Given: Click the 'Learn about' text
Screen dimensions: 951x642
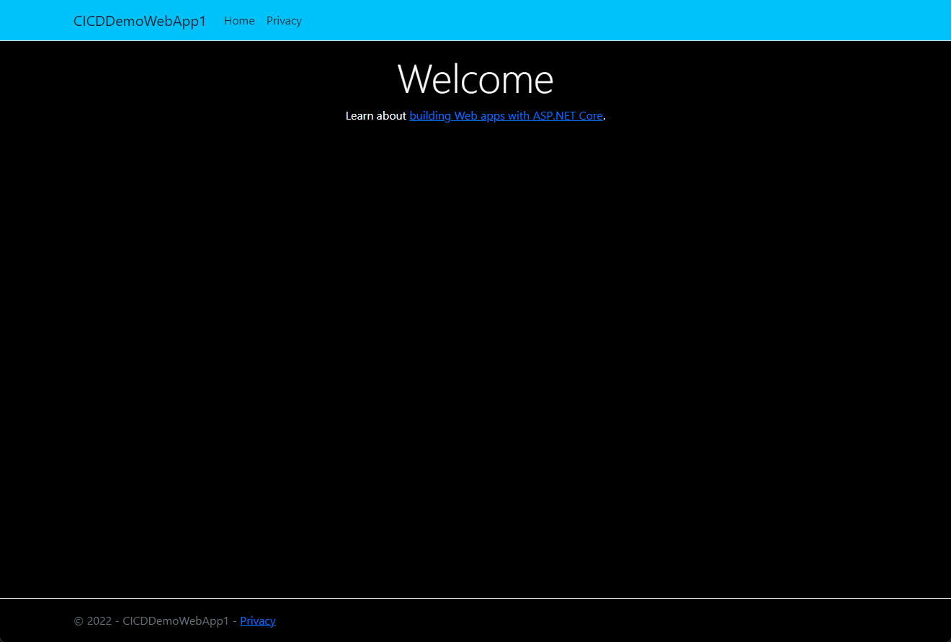Looking at the screenshot, I should [375, 116].
